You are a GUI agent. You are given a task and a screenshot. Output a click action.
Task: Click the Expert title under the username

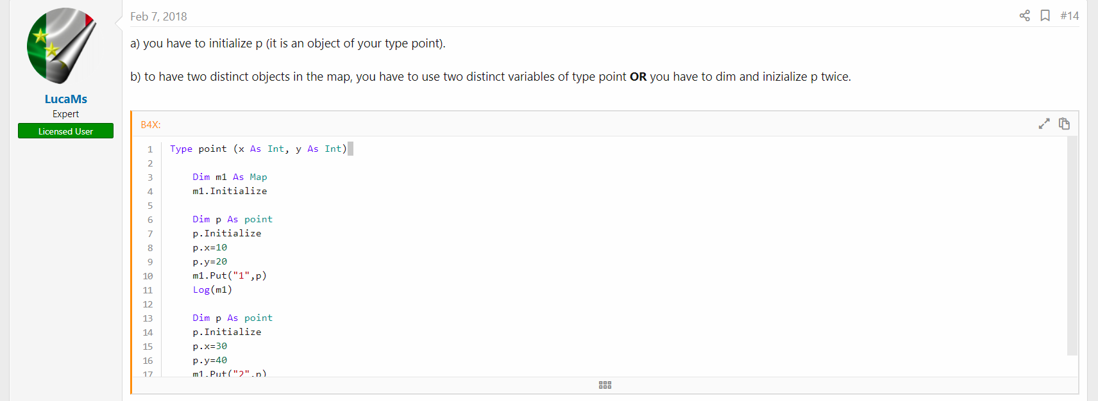(65, 113)
